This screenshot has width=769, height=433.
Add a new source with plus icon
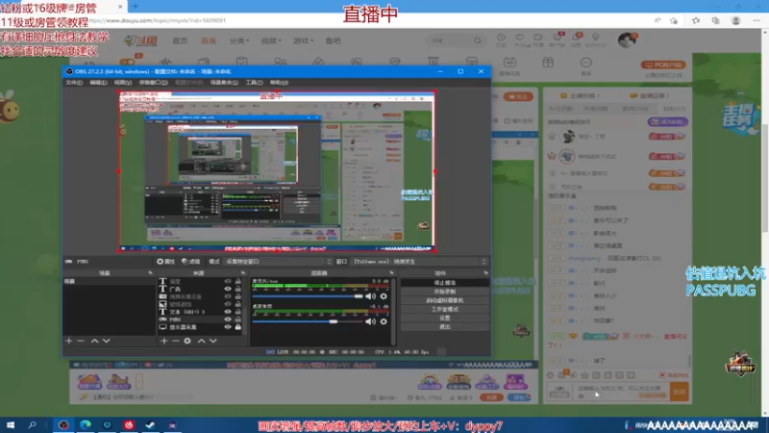pos(163,341)
